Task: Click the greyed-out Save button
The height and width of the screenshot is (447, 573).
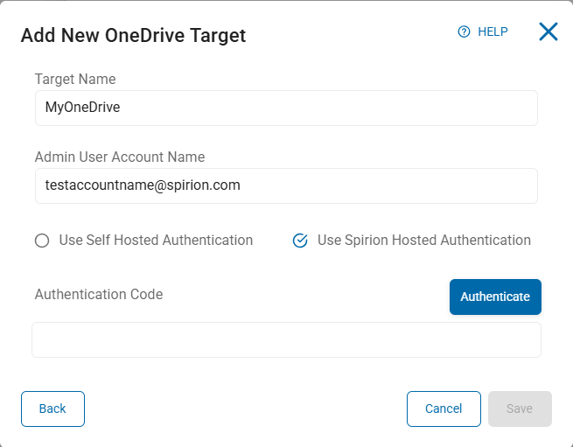Action: pyautogui.click(x=520, y=409)
